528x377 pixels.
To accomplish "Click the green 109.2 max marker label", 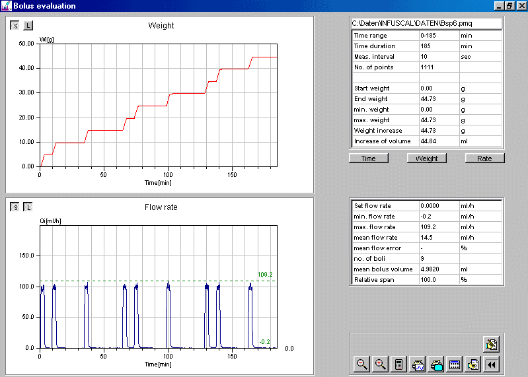I will click(265, 275).
